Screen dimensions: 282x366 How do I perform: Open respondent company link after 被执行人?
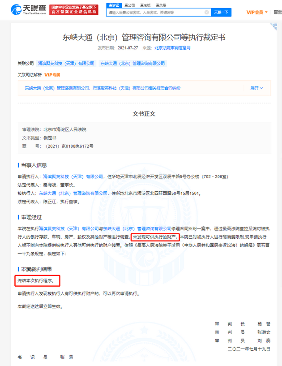coord(73,194)
